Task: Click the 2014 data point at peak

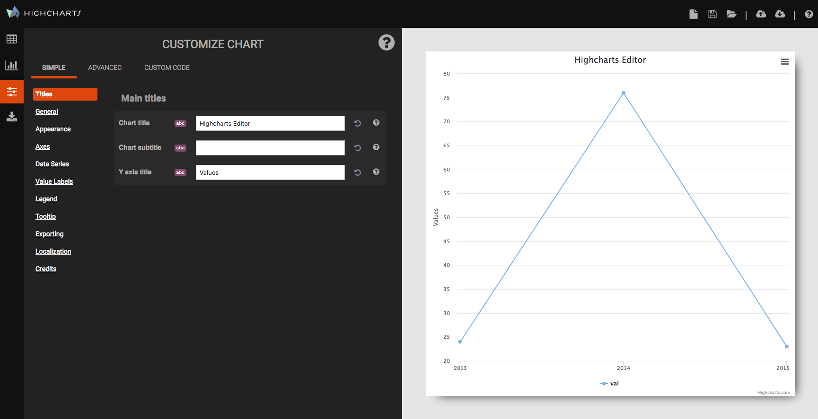Action: pyautogui.click(x=624, y=93)
